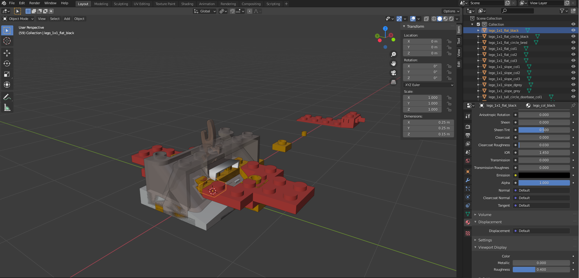Open the Render menu
This screenshot has width=579, height=278.
pos(34,3)
